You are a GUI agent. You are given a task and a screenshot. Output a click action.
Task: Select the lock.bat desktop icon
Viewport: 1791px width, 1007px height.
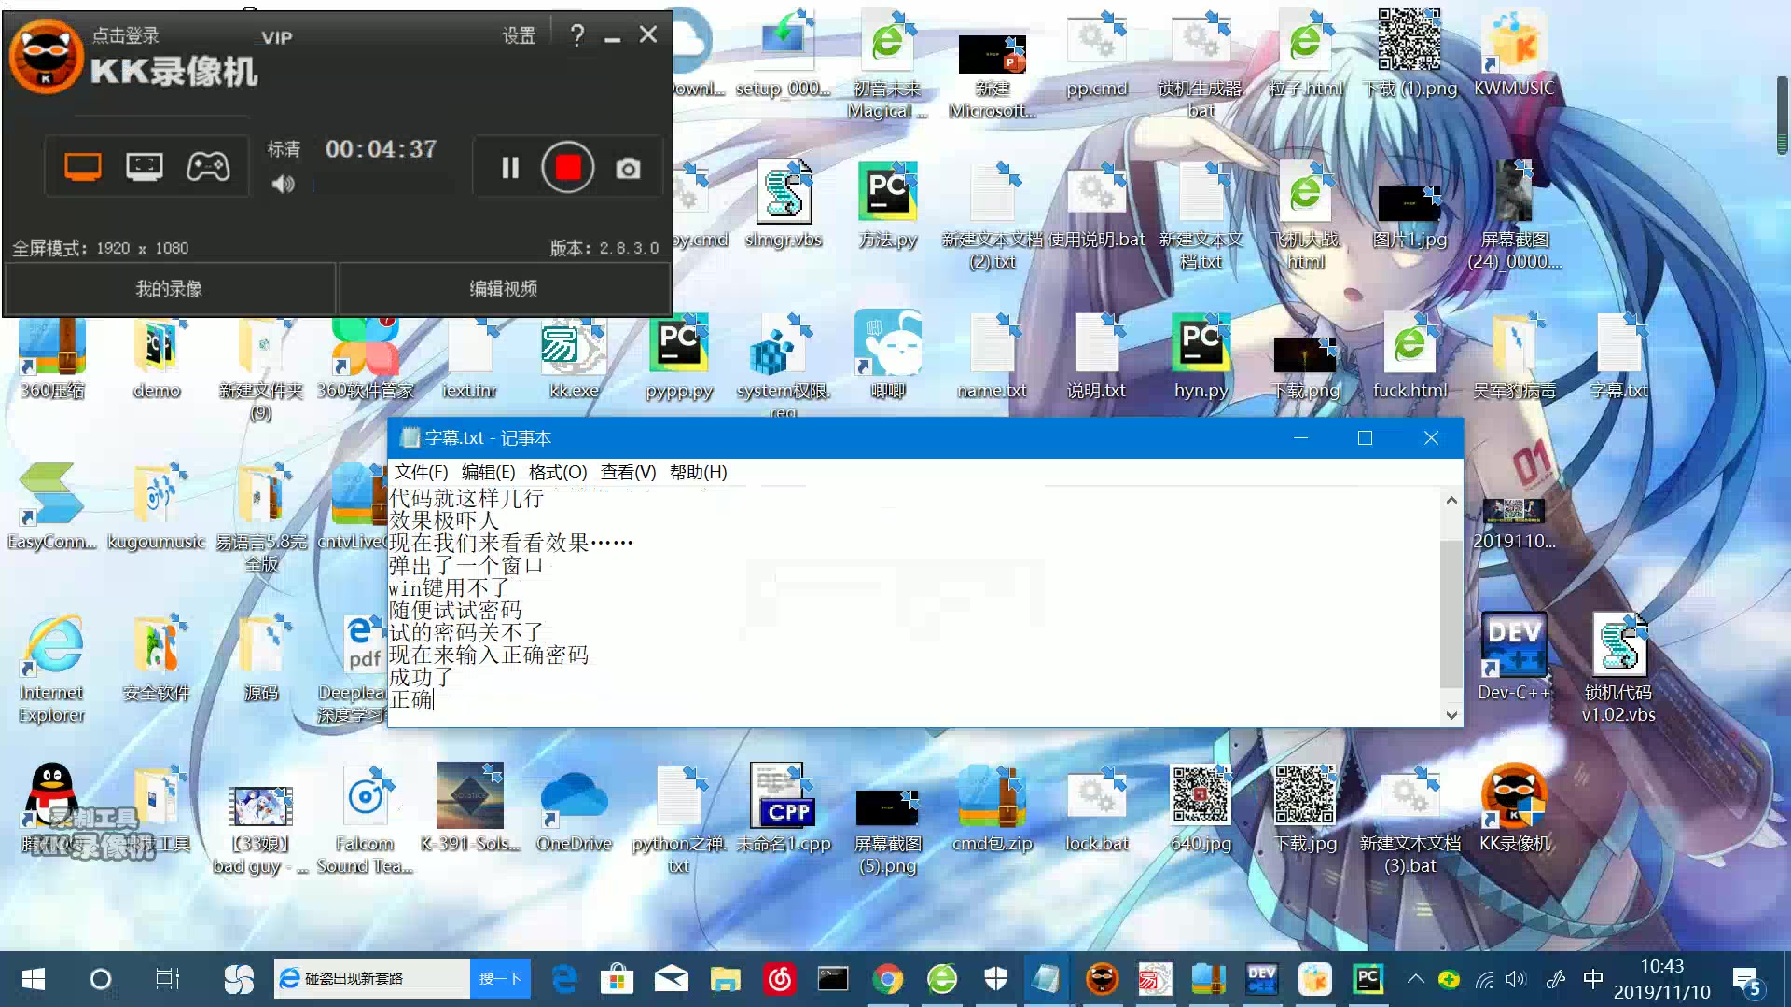coord(1097,809)
